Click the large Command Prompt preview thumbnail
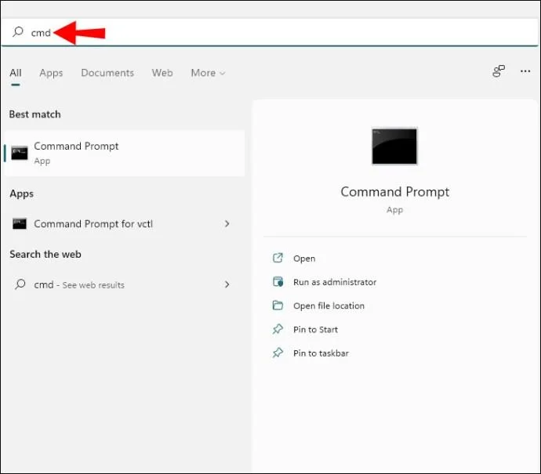 click(394, 147)
